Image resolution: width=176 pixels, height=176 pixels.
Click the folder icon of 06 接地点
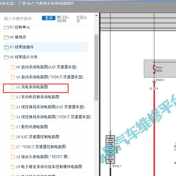pos(6,37)
